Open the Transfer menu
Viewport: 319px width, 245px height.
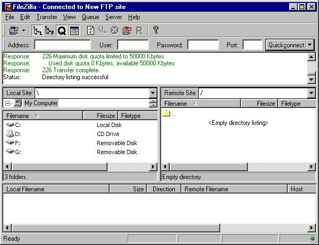[47, 17]
